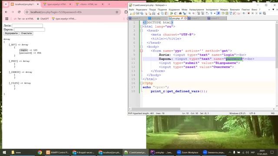Open the tab search dropdown in Chrome
This screenshot has height=156, width=278.
6,4
